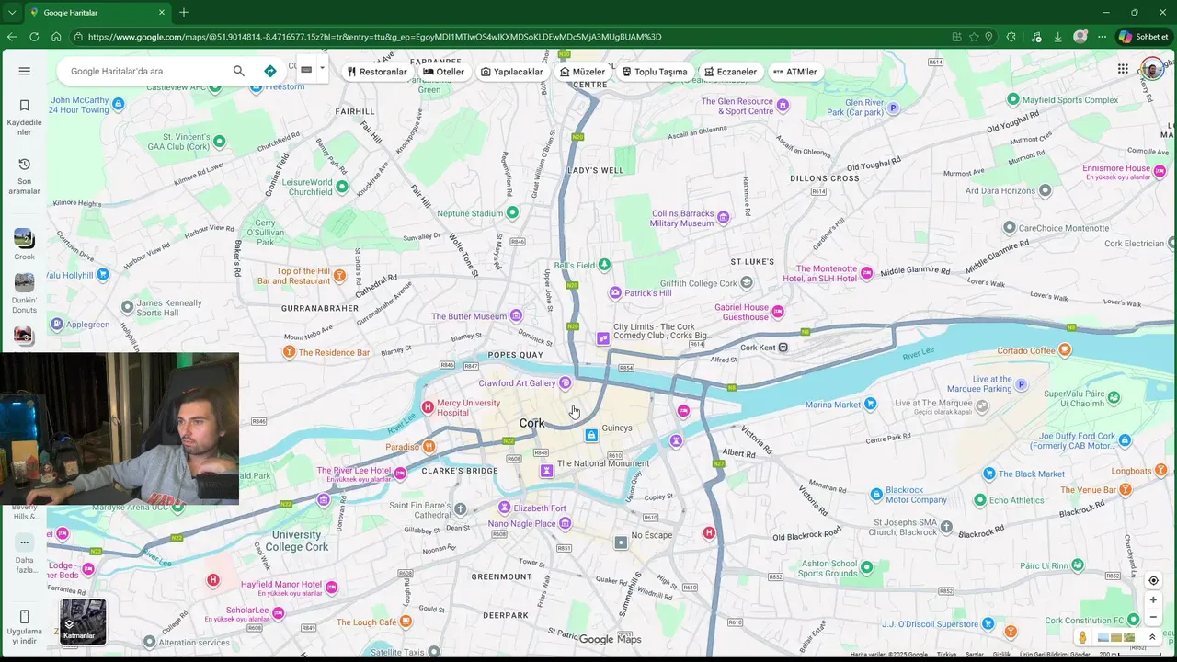1177x662 pixels.
Task: Select the first terrain imagery thumbnail
Action: pyautogui.click(x=1104, y=637)
